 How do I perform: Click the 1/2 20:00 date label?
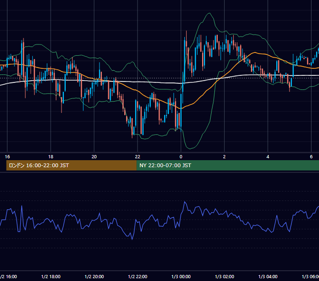[x=94, y=276]
